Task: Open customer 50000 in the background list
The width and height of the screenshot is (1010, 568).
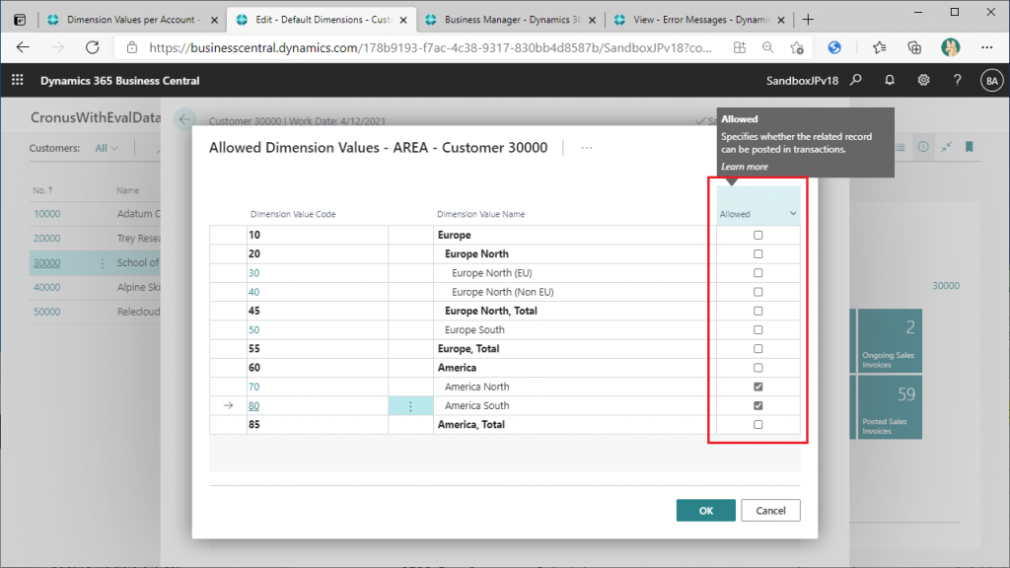Action: pyautogui.click(x=47, y=312)
